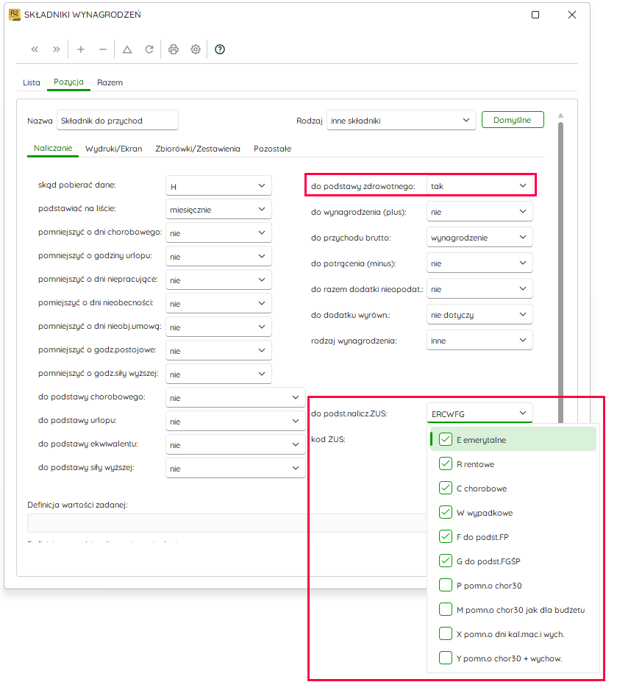Go to next record with double-right arrows
Viewport: 617px width, 693px height.
tap(56, 49)
